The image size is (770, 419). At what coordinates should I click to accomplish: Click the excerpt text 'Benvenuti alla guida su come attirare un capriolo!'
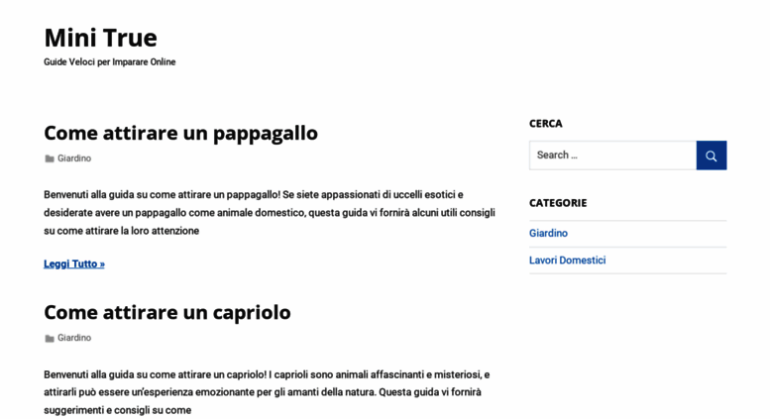[156, 374]
